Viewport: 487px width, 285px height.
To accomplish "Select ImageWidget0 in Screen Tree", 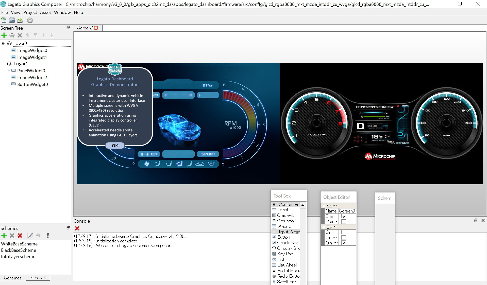I will 32,50.
